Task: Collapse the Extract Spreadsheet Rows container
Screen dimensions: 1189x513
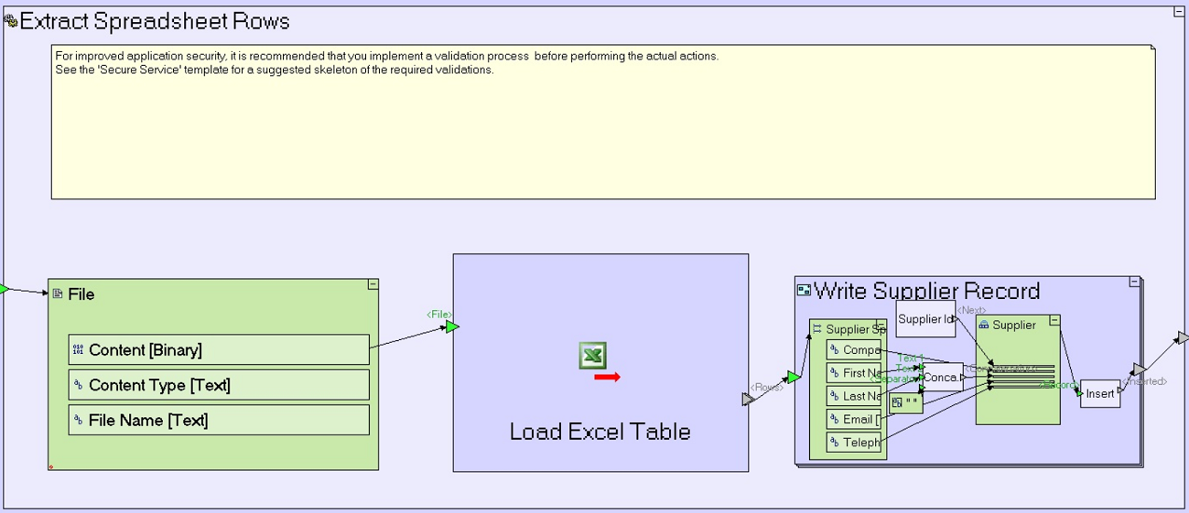Action: click(1179, 12)
